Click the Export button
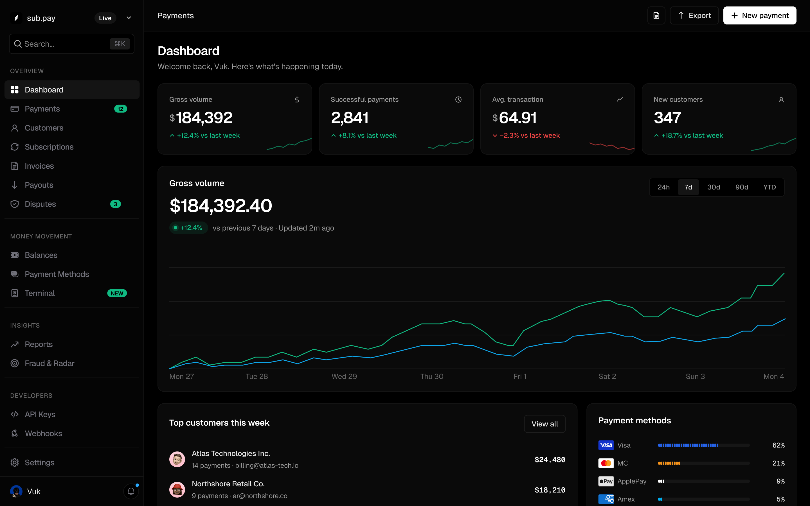This screenshot has height=506, width=810. click(694, 15)
